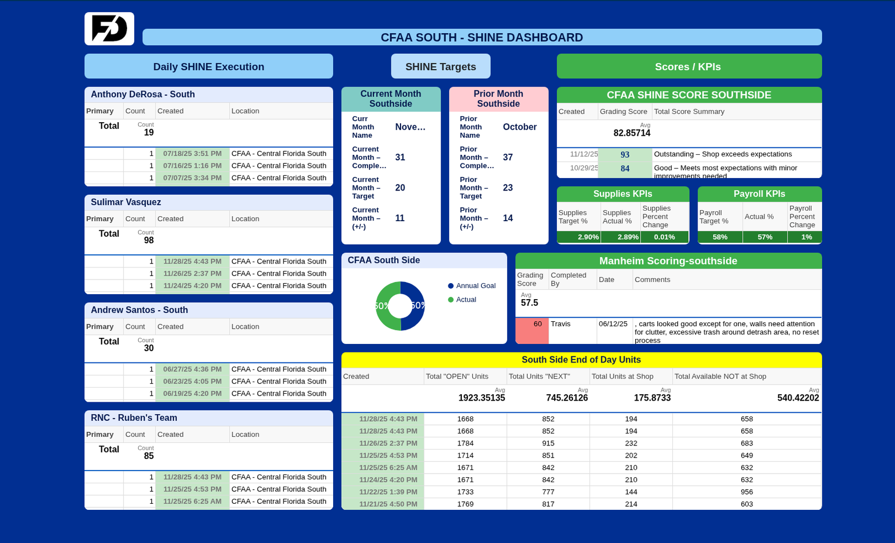
Task: Open the Daily SHINE Execution section header
Action: point(209,66)
